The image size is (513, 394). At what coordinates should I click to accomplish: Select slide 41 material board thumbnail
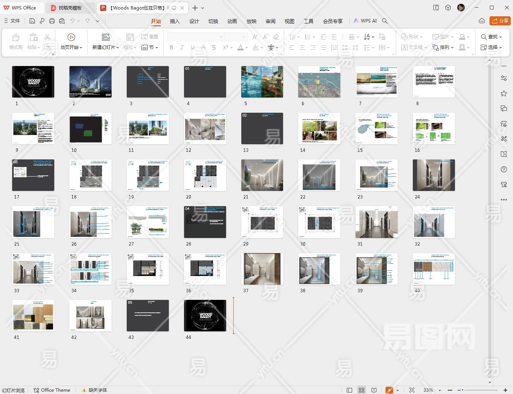(x=33, y=315)
